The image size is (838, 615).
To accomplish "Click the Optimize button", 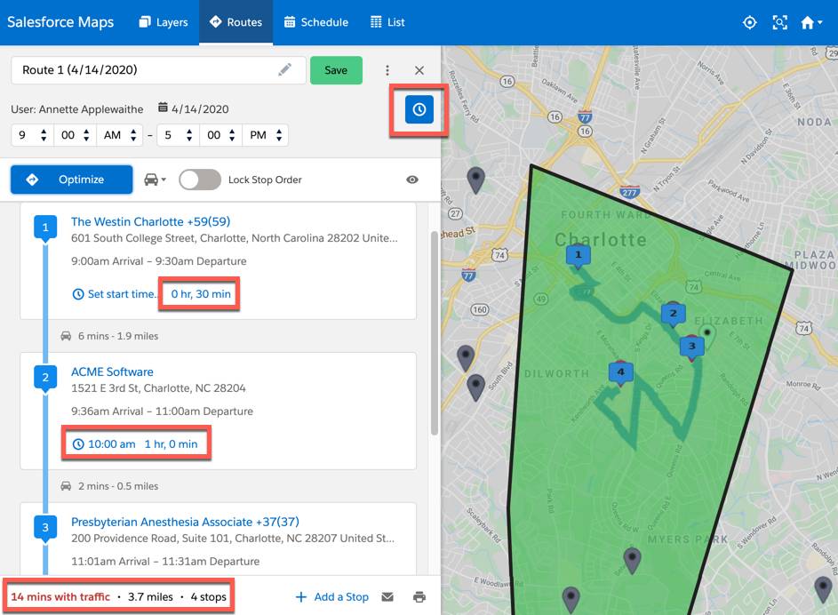I will (72, 180).
